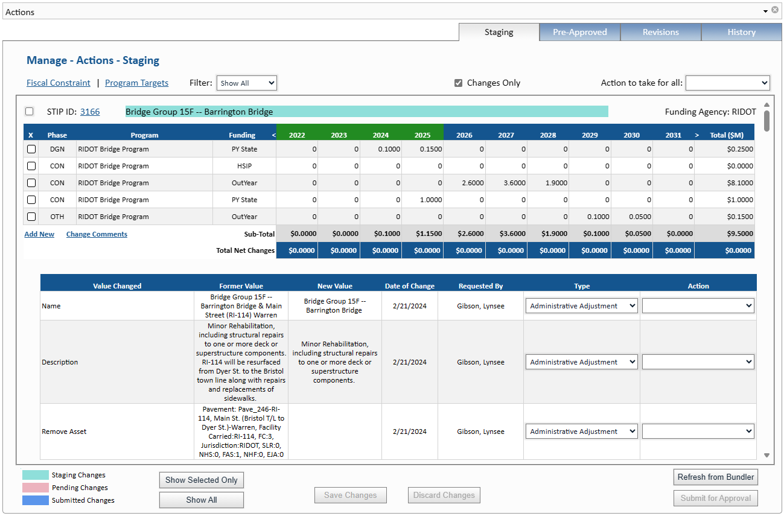Image resolution: width=784 pixels, height=516 pixels.
Task: Click the HSIP funding cell
Action: tap(244, 166)
